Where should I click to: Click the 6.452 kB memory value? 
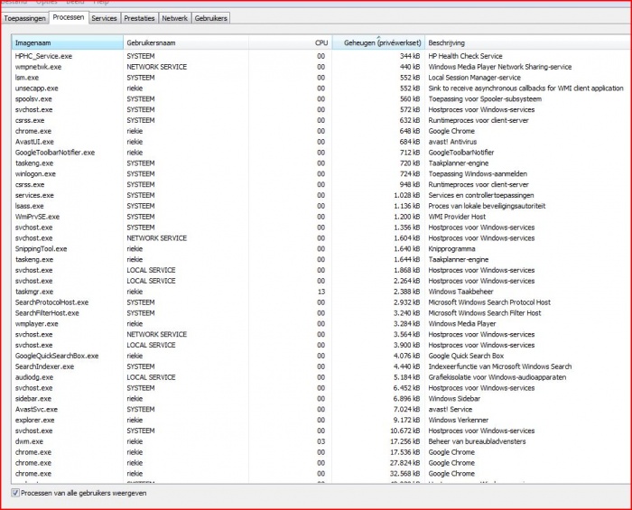coord(406,388)
